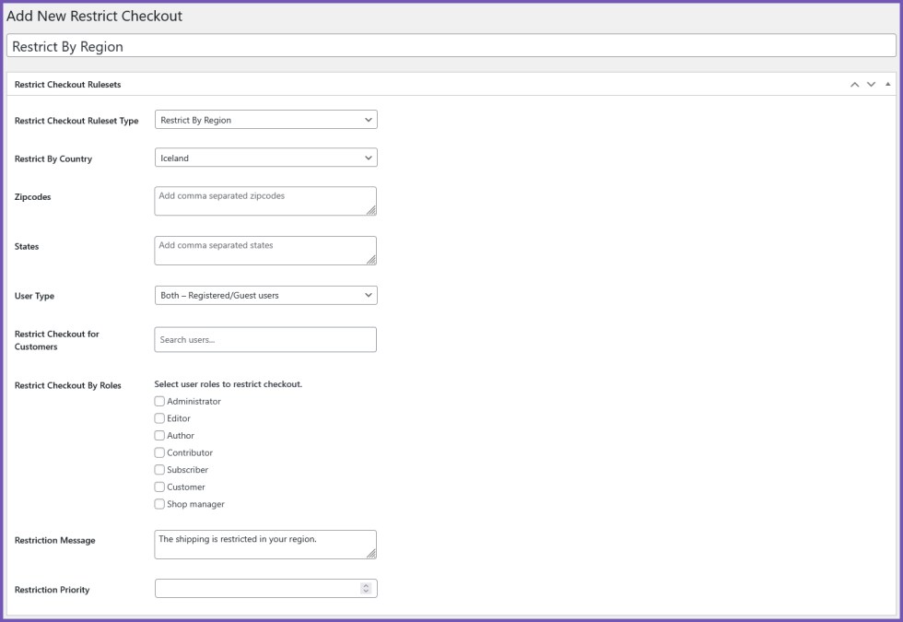Open the Restrict By Country dropdown showing Iceland
Screen dimensions: 903x622
click(x=265, y=158)
